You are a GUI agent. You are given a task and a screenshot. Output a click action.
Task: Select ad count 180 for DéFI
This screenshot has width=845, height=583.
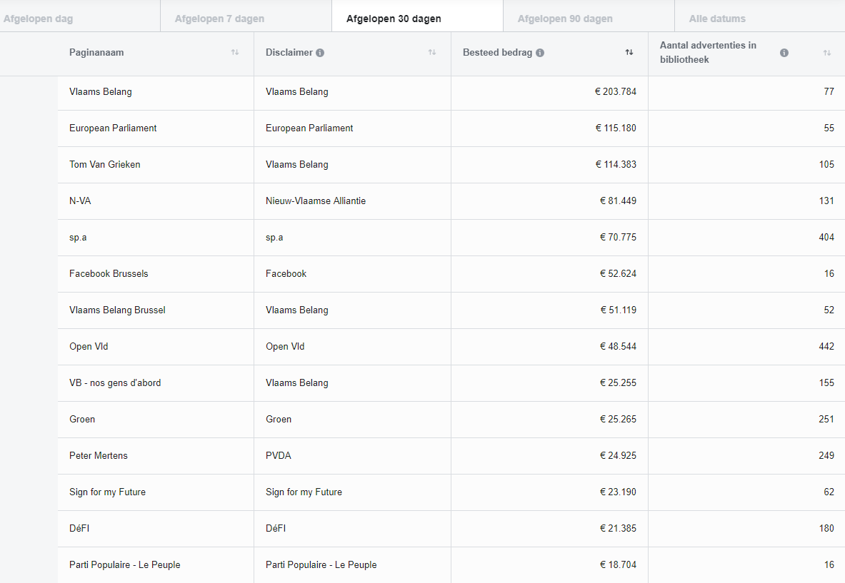826,529
